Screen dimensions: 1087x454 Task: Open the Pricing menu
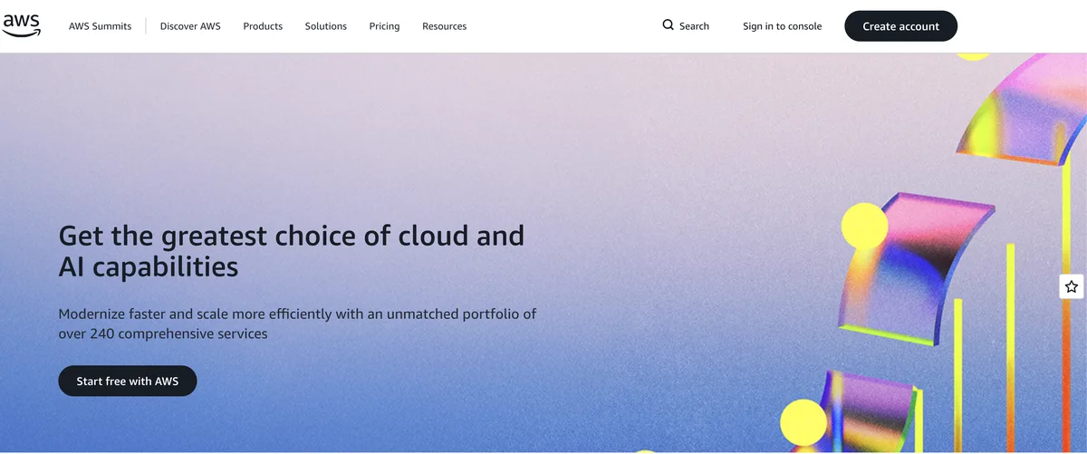[x=384, y=26]
